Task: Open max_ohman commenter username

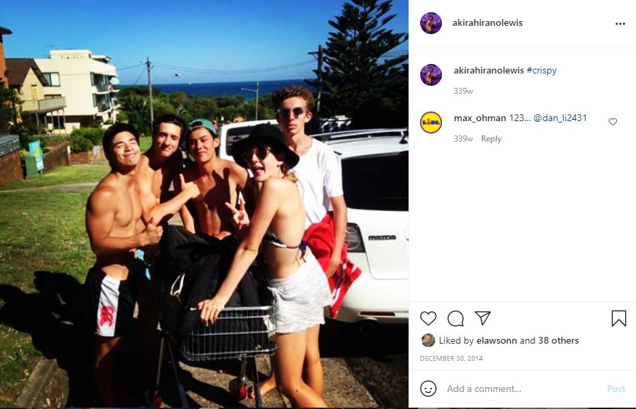Action: tap(480, 118)
